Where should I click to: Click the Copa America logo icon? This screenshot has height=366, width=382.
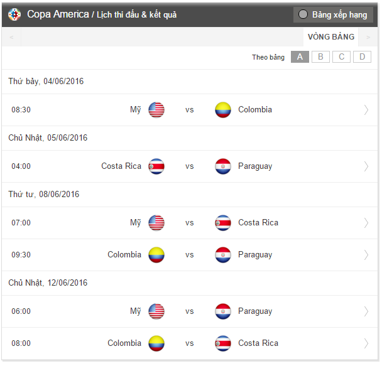point(14,14)
